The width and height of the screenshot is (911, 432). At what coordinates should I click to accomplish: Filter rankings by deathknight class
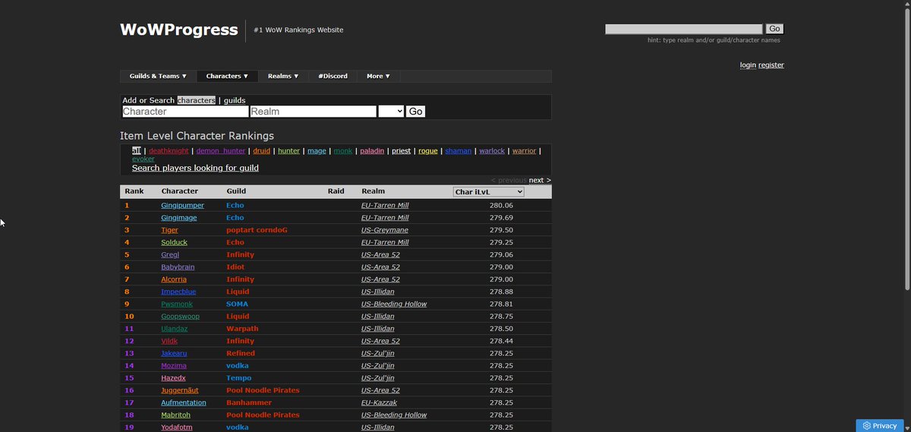(x=168, y=151)
